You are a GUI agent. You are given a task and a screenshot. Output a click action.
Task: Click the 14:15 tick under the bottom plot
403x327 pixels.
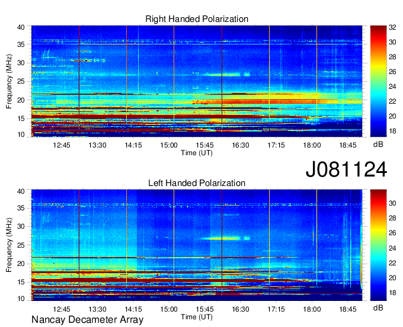click(133, 309)
